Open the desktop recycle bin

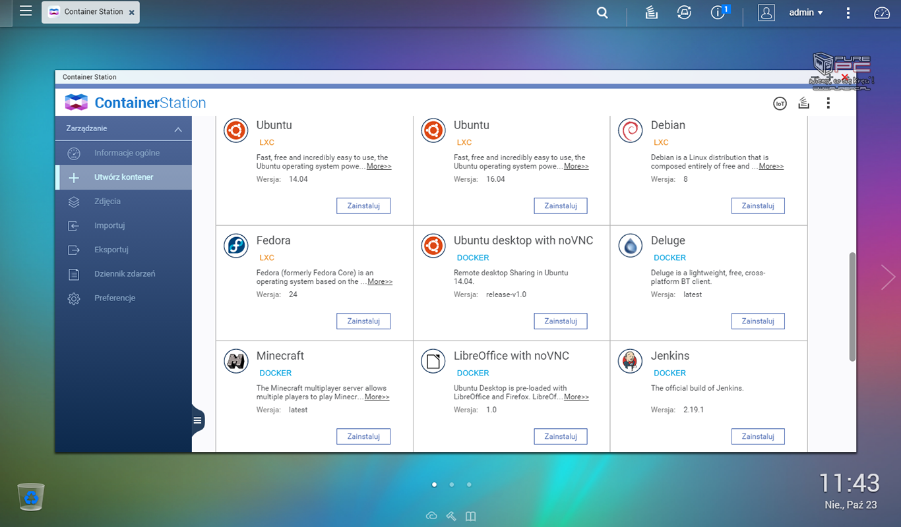[31, 497]
